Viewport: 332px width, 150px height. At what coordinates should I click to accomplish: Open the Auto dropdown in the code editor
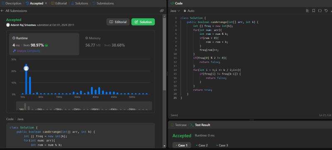click(x=189, y=10)
